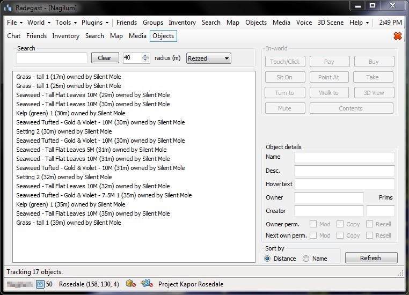
Task: Click the Walk to button
Action: pos(329,93)
